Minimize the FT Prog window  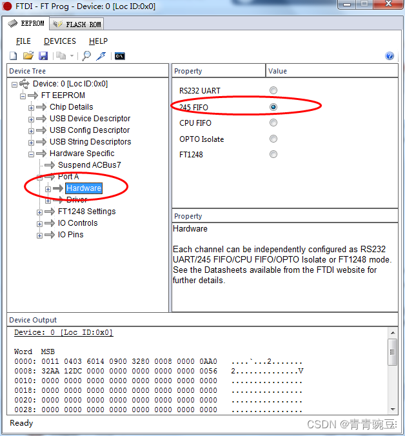coord(346,4)
